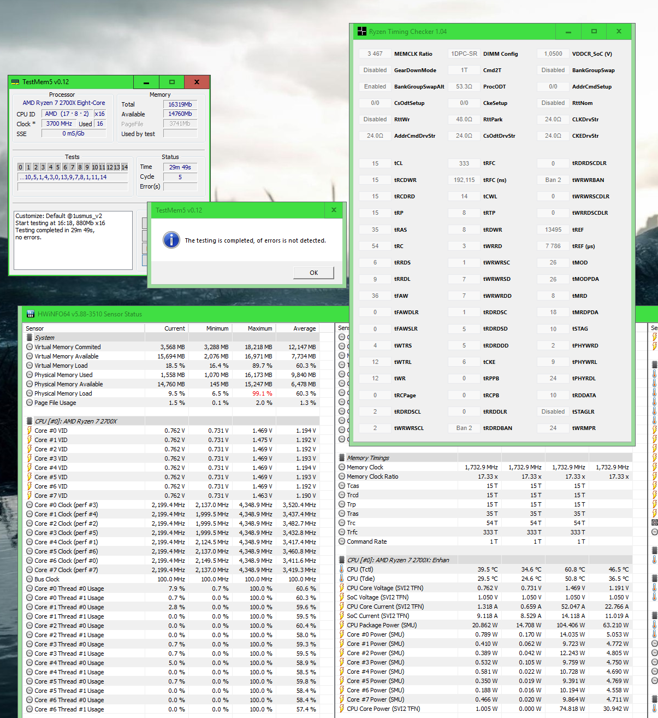The image size is (658, 718).
Task: Click the CPU [#0] AMD Ryzen 7 2700X group icon
Action: [x=29, y=421]
